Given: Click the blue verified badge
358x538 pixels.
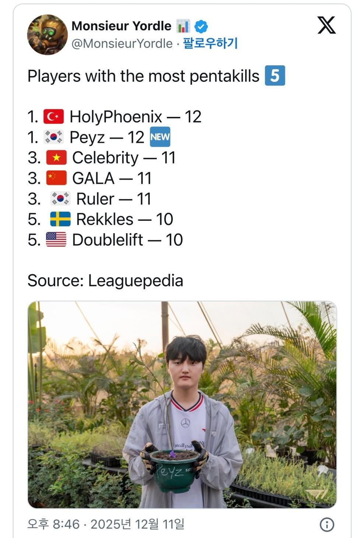Looking at the screenshot, I should point(201,26).
